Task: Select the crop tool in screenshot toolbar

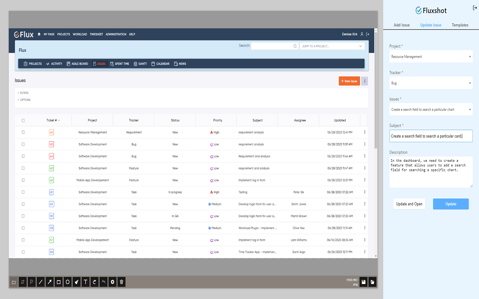Action: click(x=23, y=282)
